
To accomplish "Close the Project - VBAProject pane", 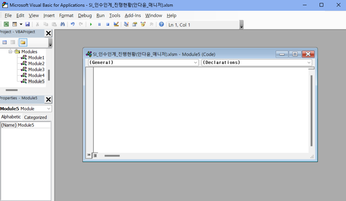I will [48, 33].
